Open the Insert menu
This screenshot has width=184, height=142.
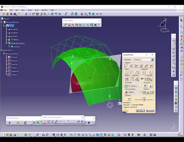[30, 10]
